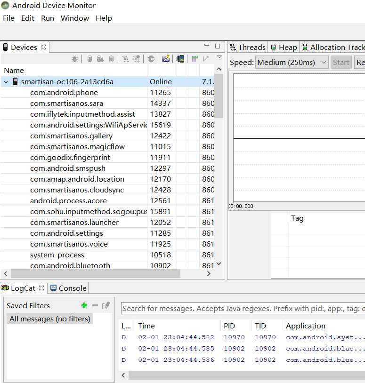Open the Speed dropdown showing Medium (250ms)

tap(292, 63)
